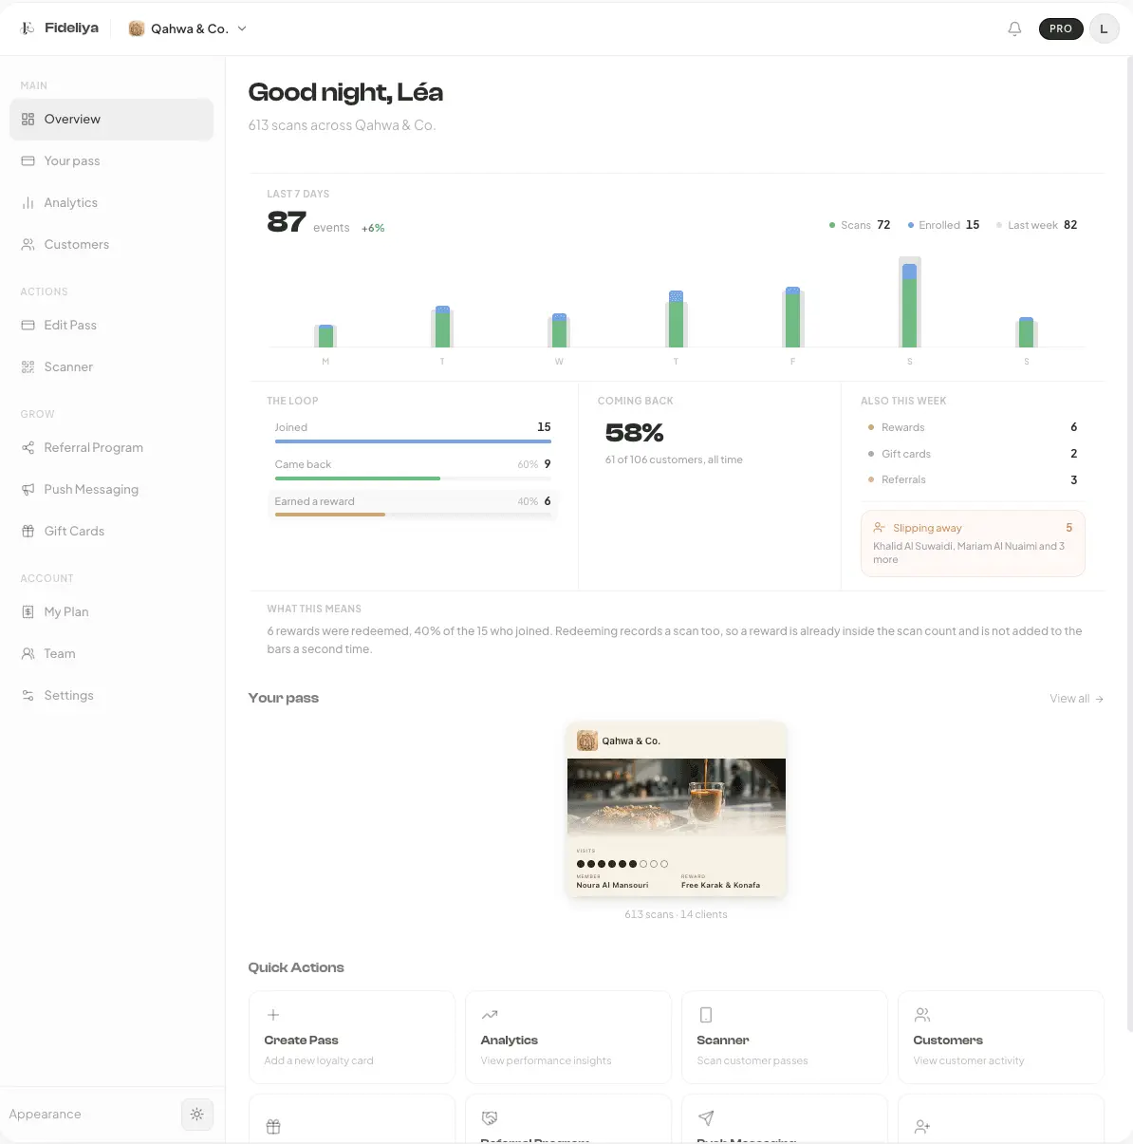Click the Team person icon
1133x1144 pixels.
[28, 653]
